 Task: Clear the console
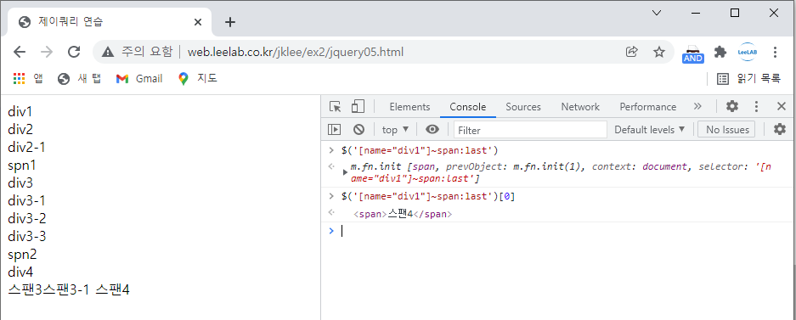pyautogui.click(x=358, y=130)
